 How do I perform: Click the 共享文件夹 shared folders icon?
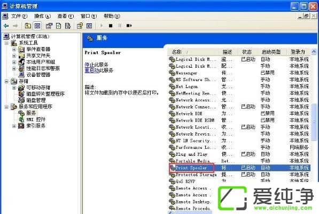point(21,56)
